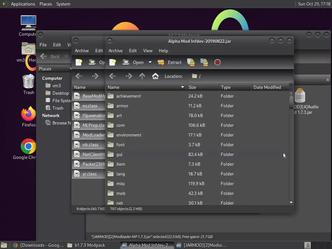Click the red Stop icon
Image resolution: width=332 pixels, height=249 pixels.
[218, 62]
